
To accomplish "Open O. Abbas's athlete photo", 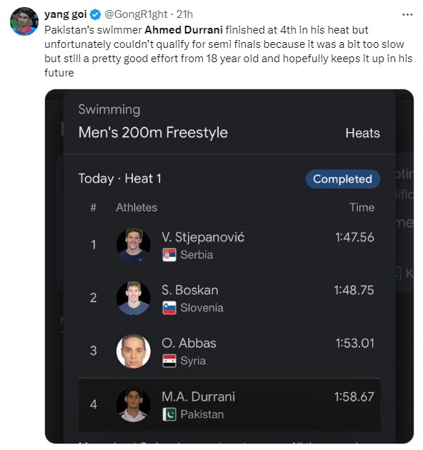I will 133,351.
